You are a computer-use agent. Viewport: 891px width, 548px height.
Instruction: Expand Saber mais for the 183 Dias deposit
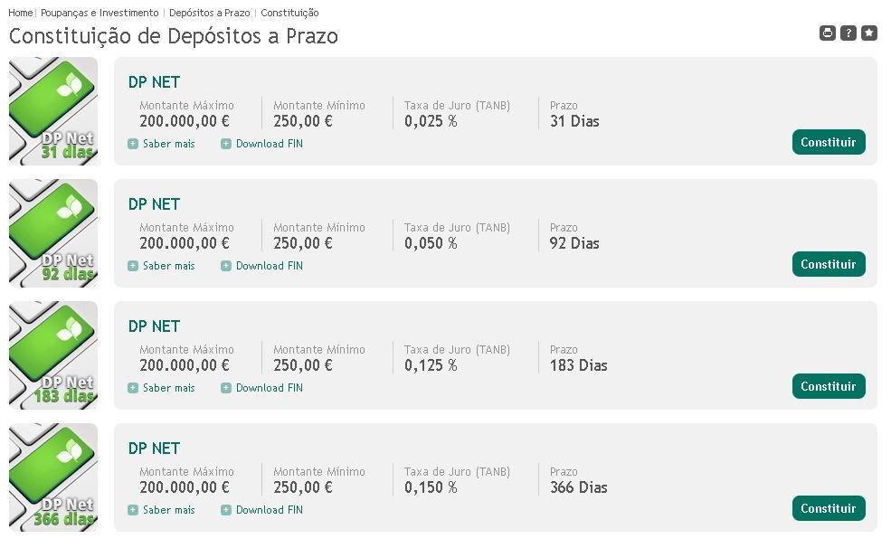click(168, 388)
